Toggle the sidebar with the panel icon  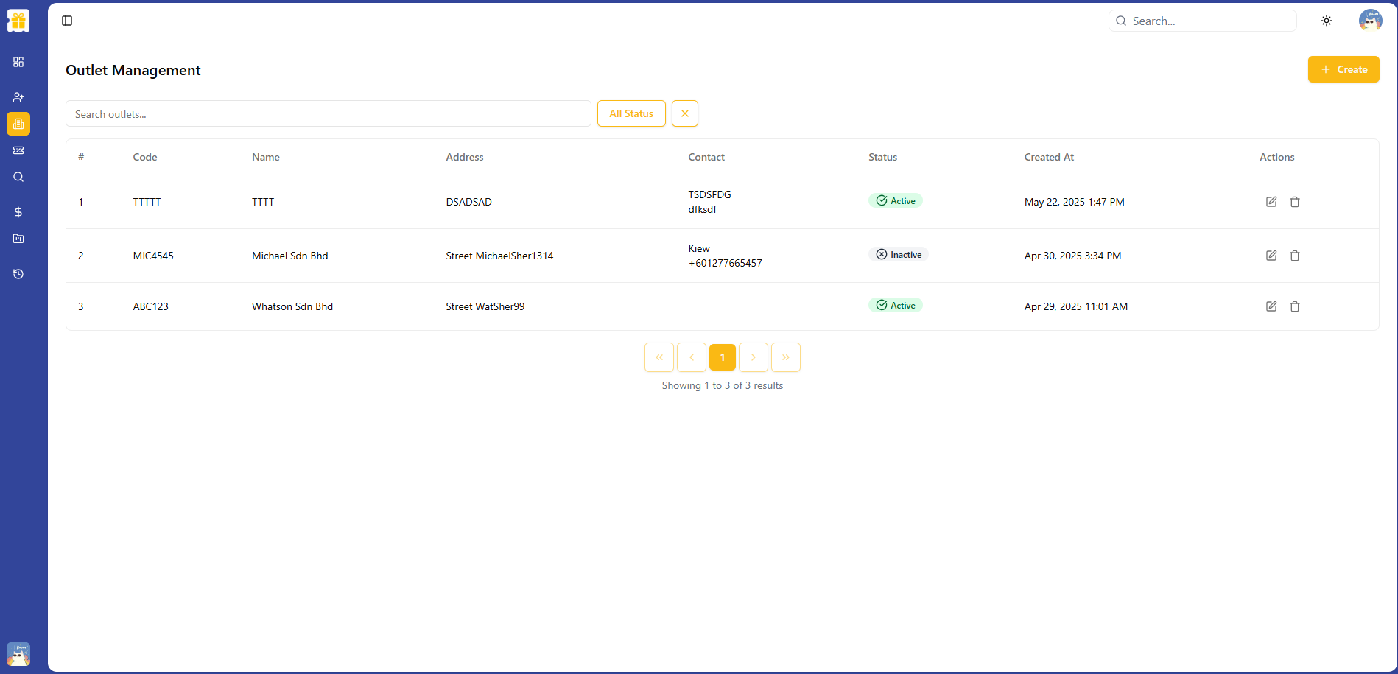[67, 21]
